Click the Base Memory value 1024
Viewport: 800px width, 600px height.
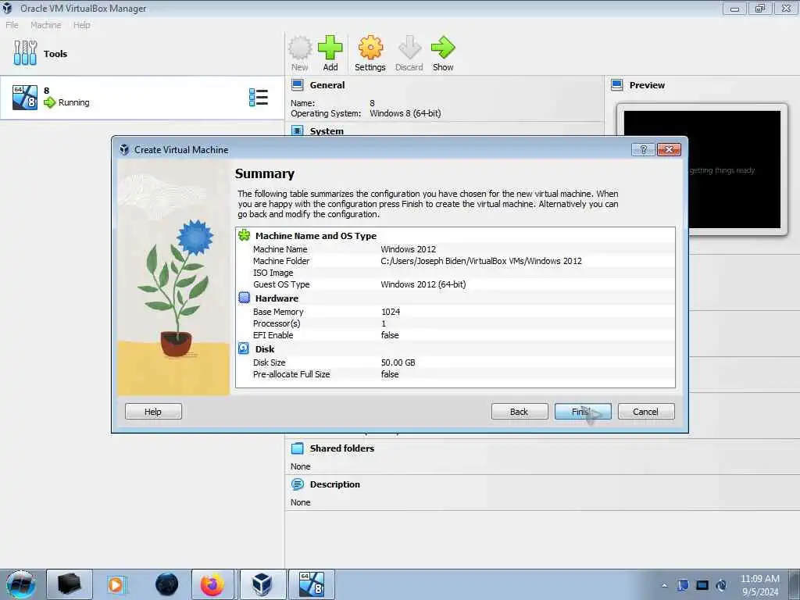click(391, 312)
